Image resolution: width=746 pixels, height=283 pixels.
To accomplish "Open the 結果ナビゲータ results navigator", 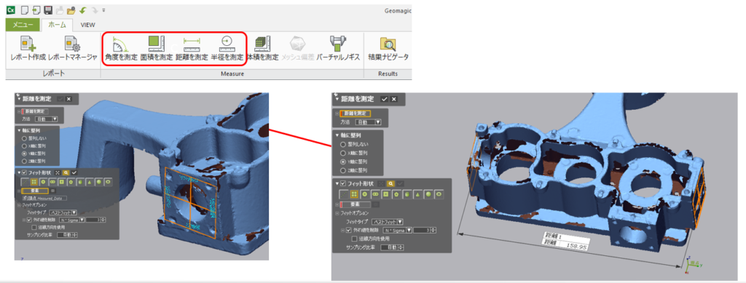I will (x=388, y=49).
